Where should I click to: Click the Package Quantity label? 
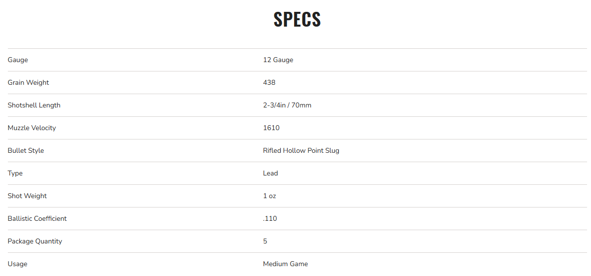click(x=35, y=241)
